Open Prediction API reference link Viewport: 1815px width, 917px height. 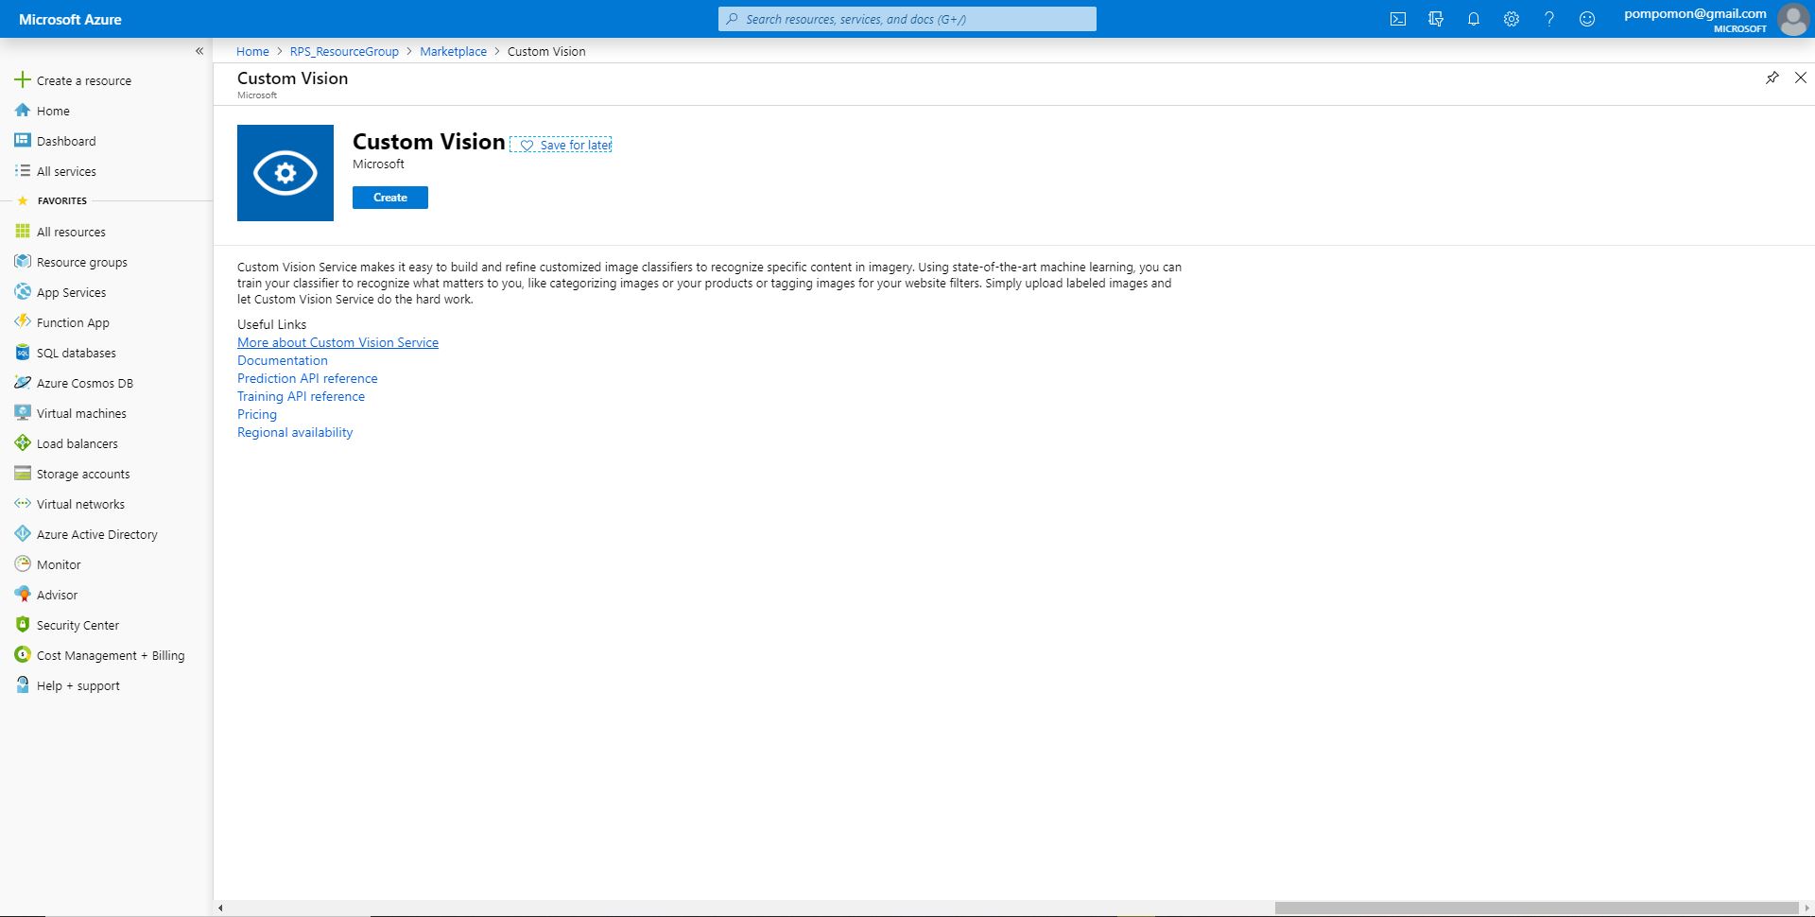[x=307, y=378]
